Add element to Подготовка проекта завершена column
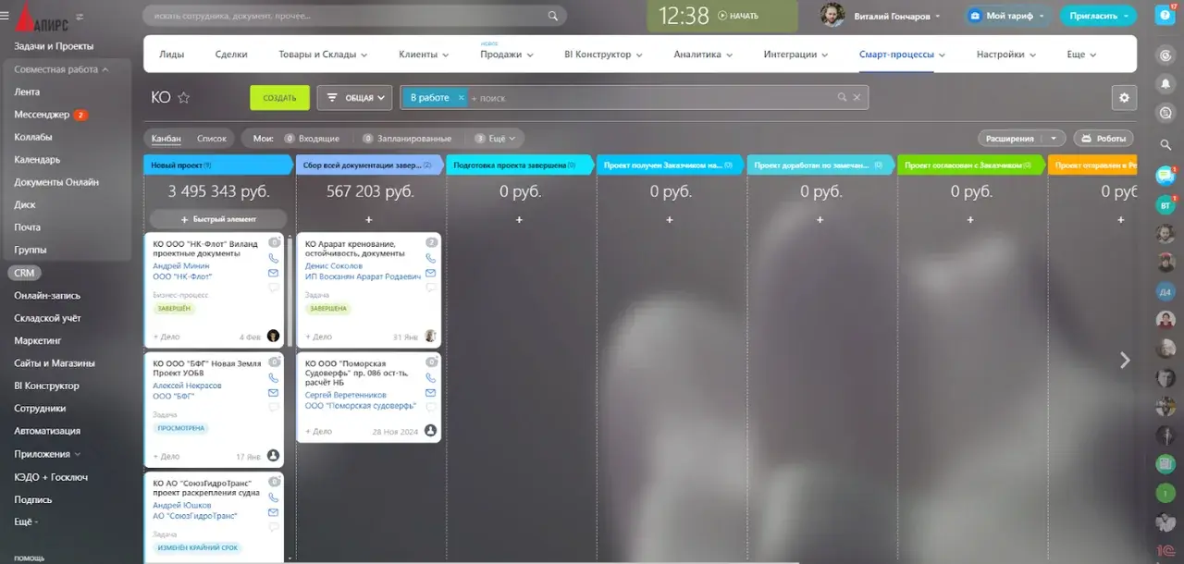This screenshot has height=564, width=1184. tap(519, 220)
